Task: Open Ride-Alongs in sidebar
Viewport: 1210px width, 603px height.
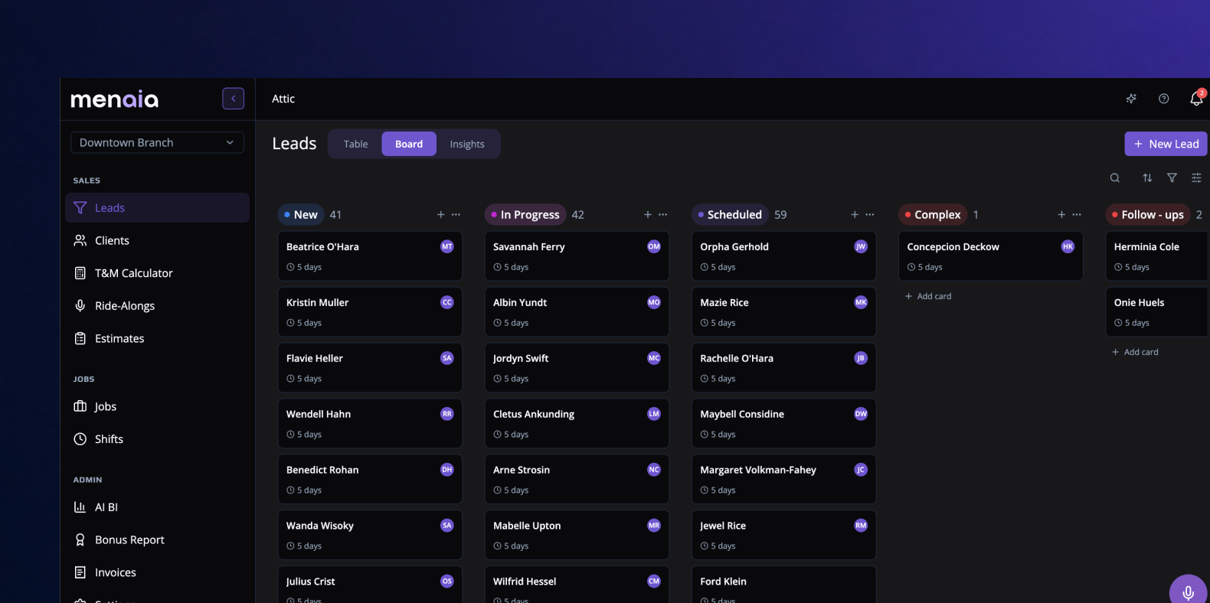Action: pyautogui.click(x=157, y=306)
